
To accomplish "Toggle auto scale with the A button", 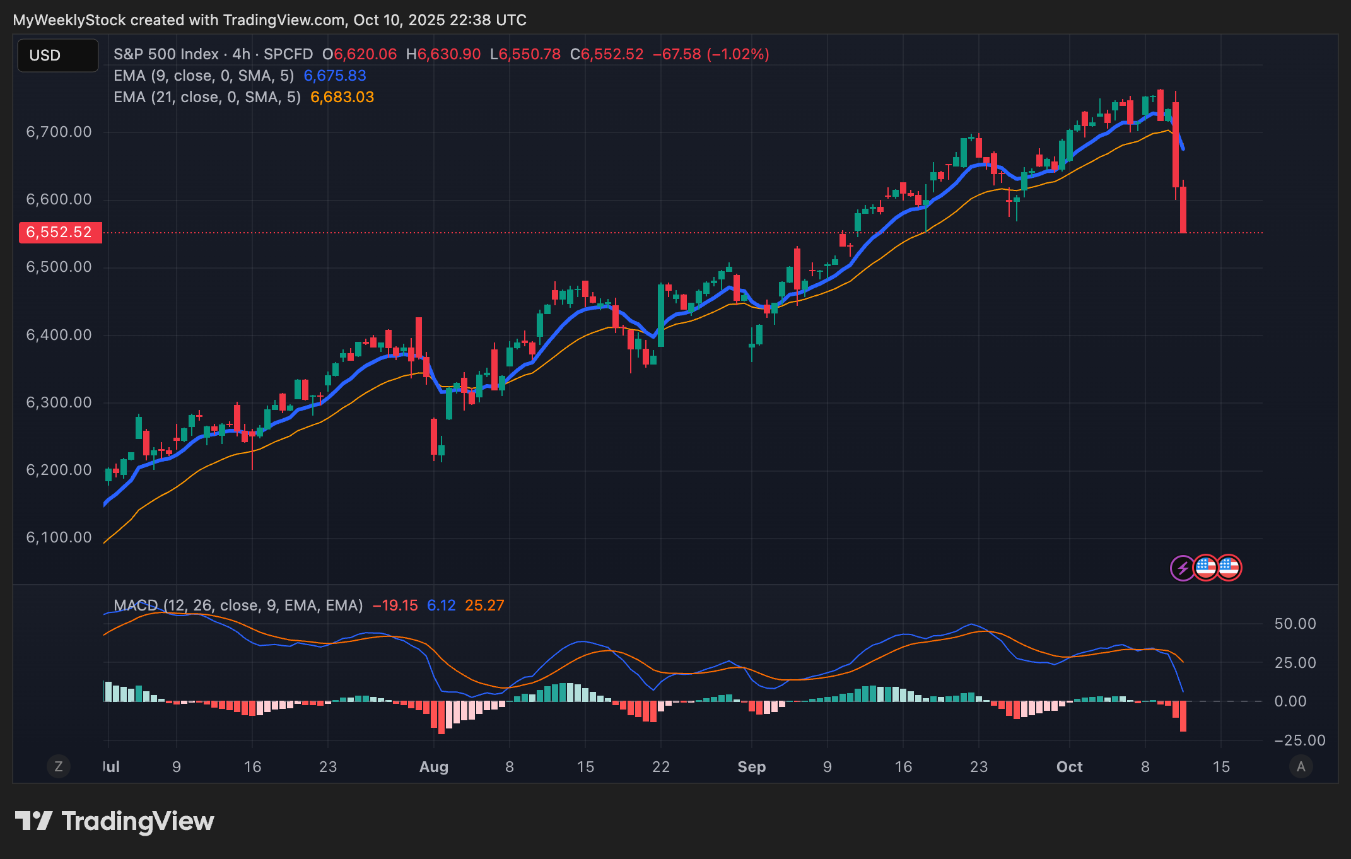I will click(1301, 766).
